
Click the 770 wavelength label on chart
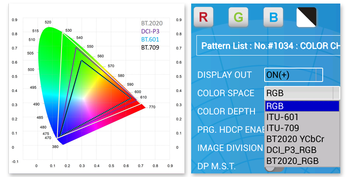pyautogui.click(x=152, y=107)
